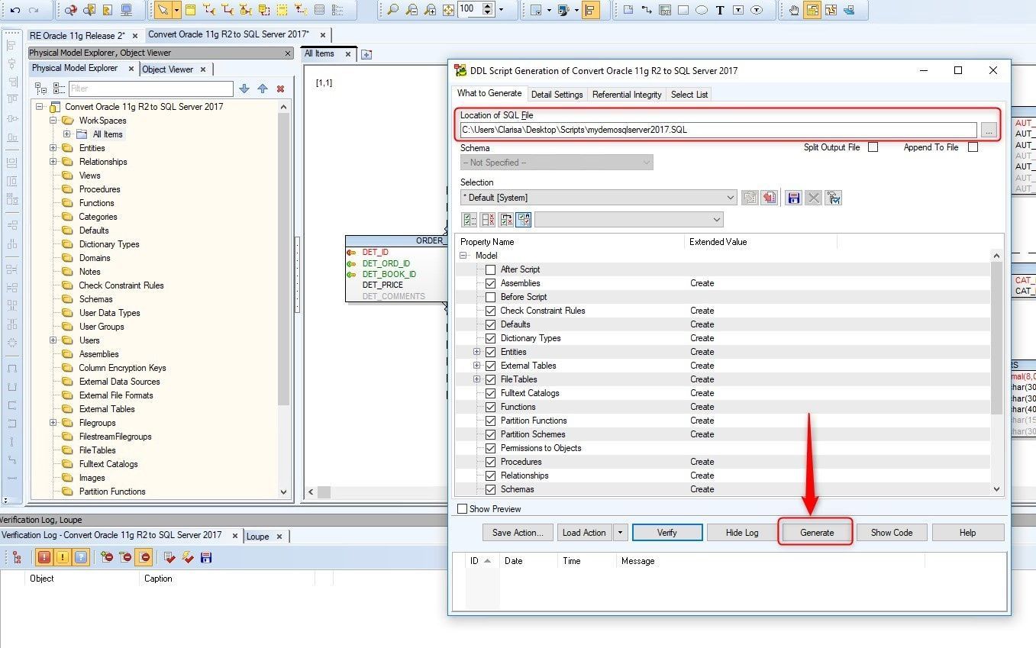Check the Before Script checkbox
Image resolution: width=1036 pixels, height=648 pixels.
[x=491, y=297]
